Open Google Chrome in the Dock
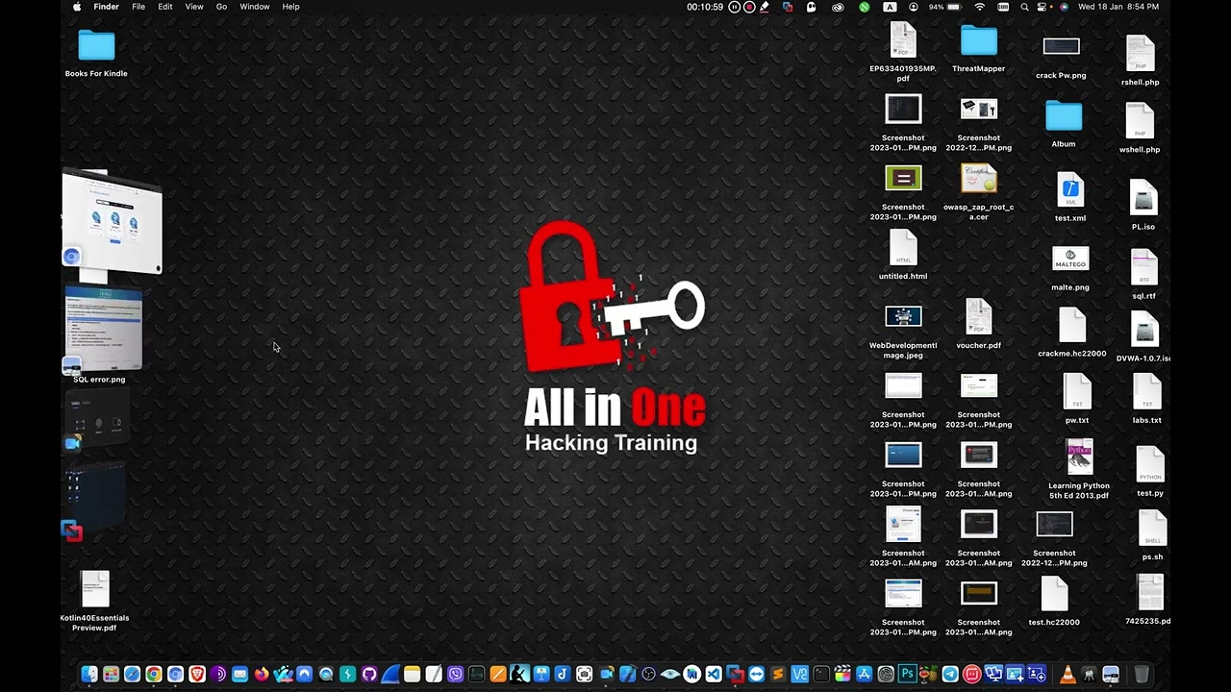1231x692 pixels. point(154,675)
